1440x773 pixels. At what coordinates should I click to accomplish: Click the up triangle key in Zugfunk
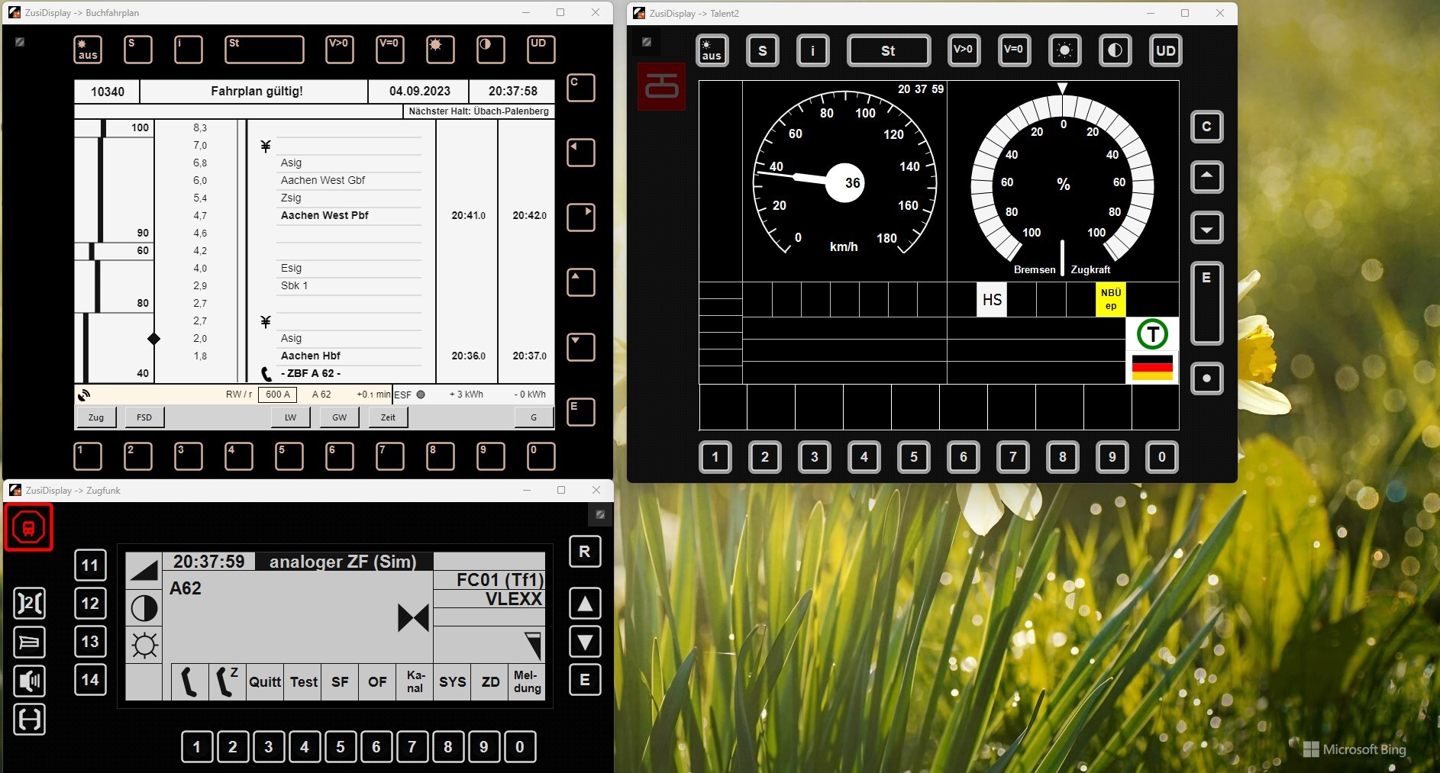click(585, 604)
